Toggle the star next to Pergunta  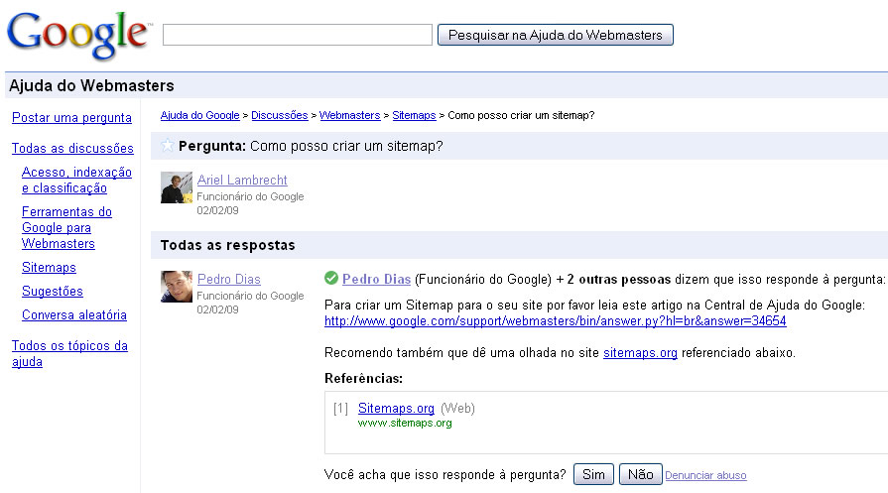pyautogui.click(x=167, y=146)
